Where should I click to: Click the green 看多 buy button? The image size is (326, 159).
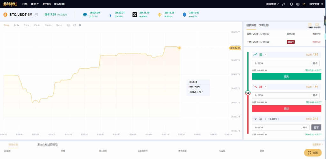click(x=287, y=76)
